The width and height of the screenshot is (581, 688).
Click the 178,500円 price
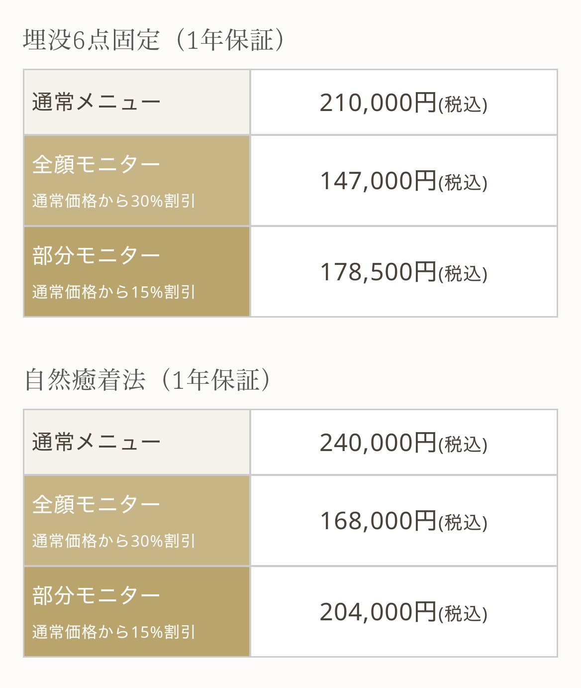coord(378,272)
